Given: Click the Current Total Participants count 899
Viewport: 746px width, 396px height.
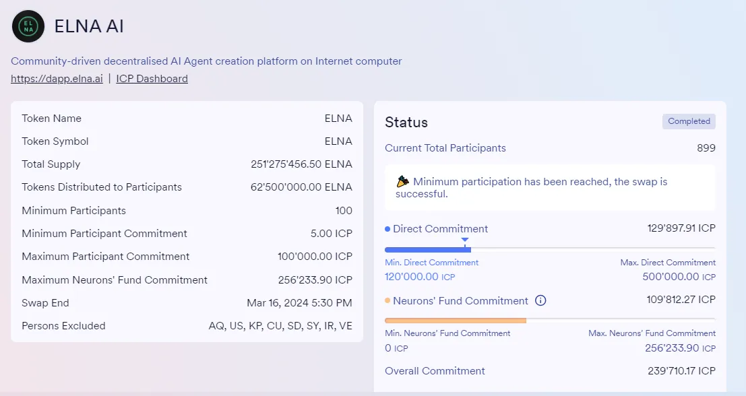Looking at the screenshot, I should pos(706,148).
